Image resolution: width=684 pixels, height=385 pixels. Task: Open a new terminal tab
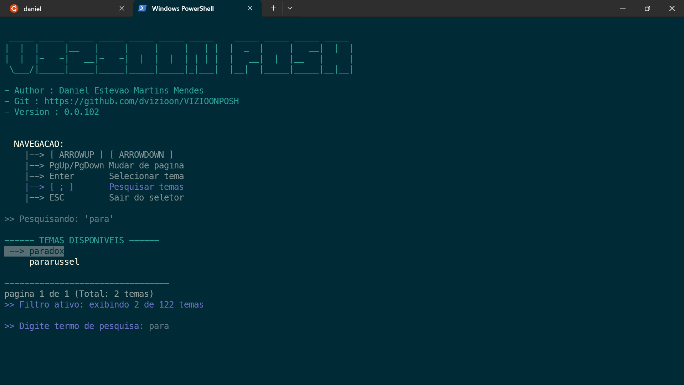(x=273, y=8)
